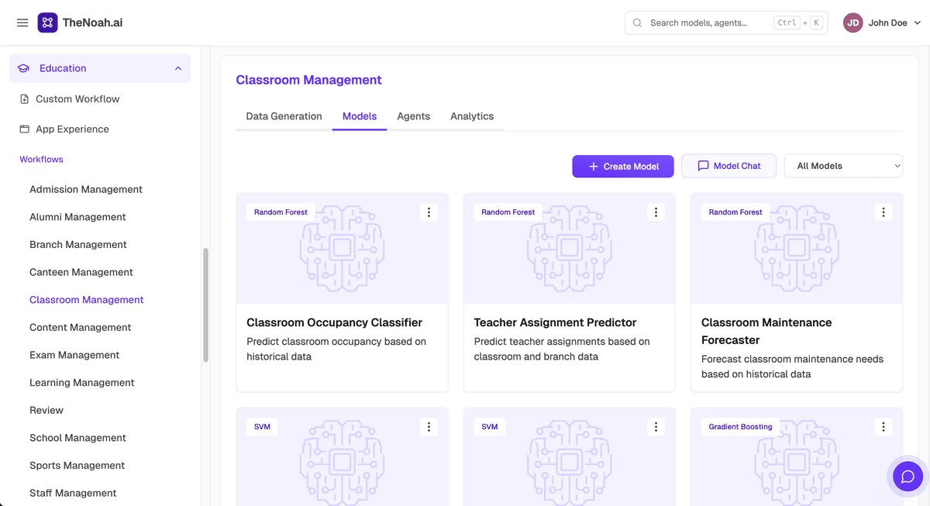This screenshot has width=930, height=506.
Task: Click the Create Model button
Action: point(623,166)
